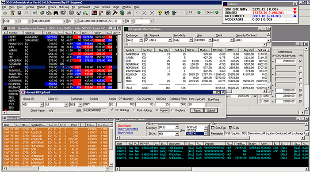Open the Tools menu
The height and width of the screenshot is (172, 310).
96,7
